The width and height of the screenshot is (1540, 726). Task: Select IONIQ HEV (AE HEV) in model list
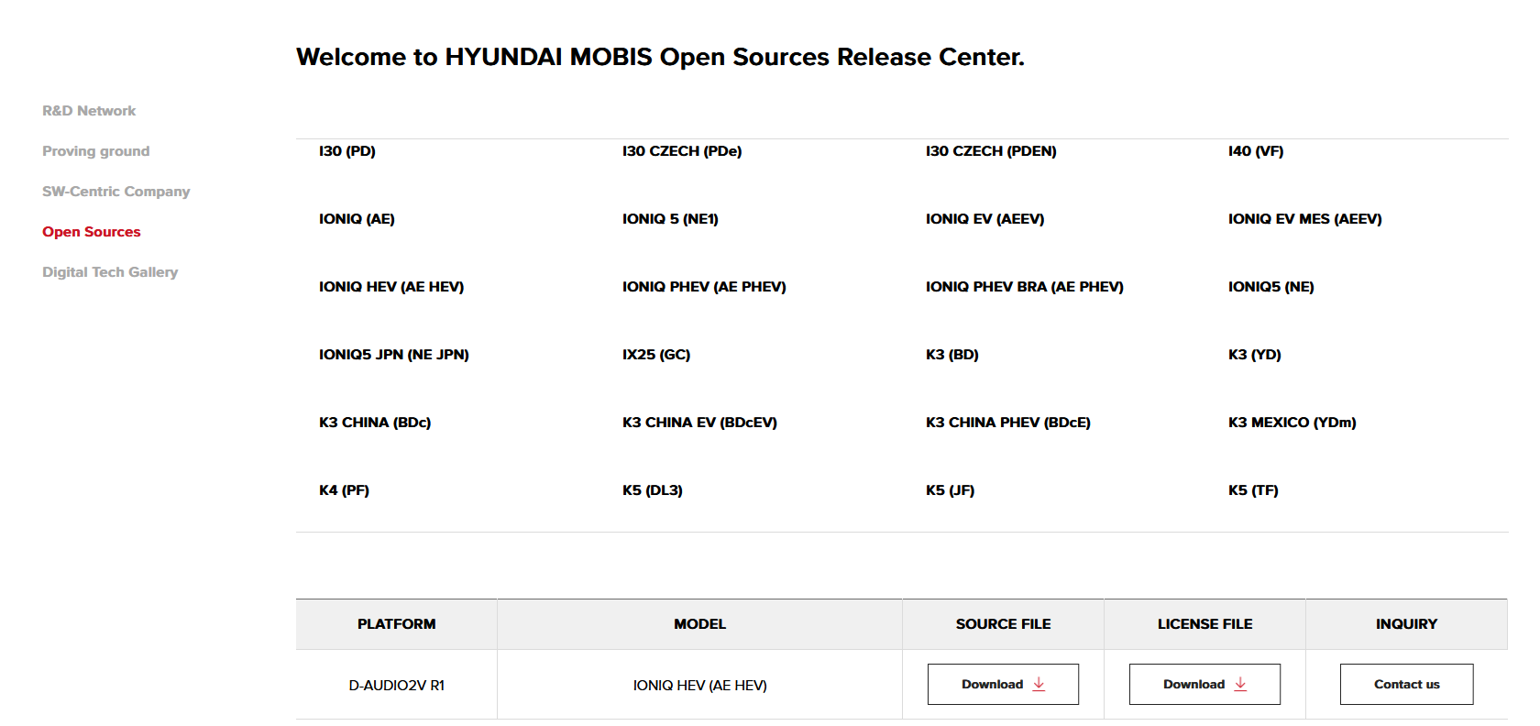tap(391, 287)
